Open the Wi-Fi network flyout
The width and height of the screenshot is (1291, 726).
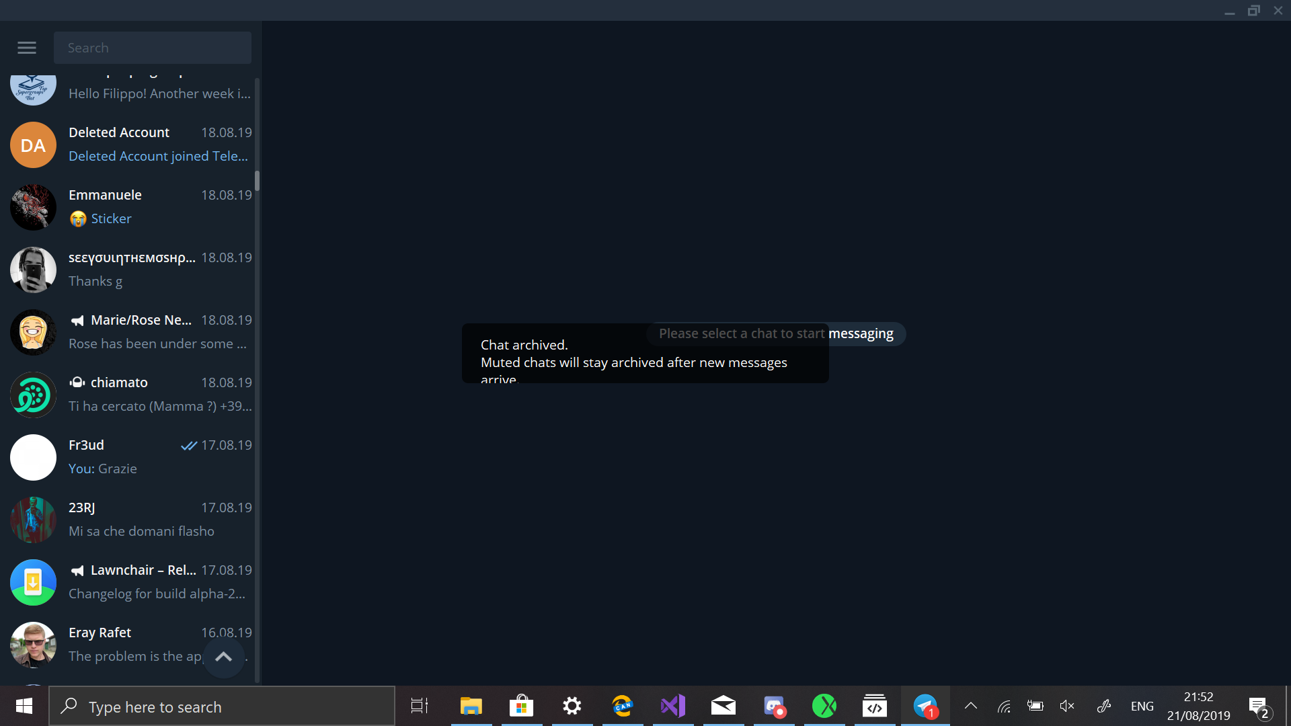coord(1004,706)
